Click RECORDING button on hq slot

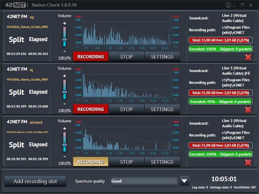tap(91, 57)
